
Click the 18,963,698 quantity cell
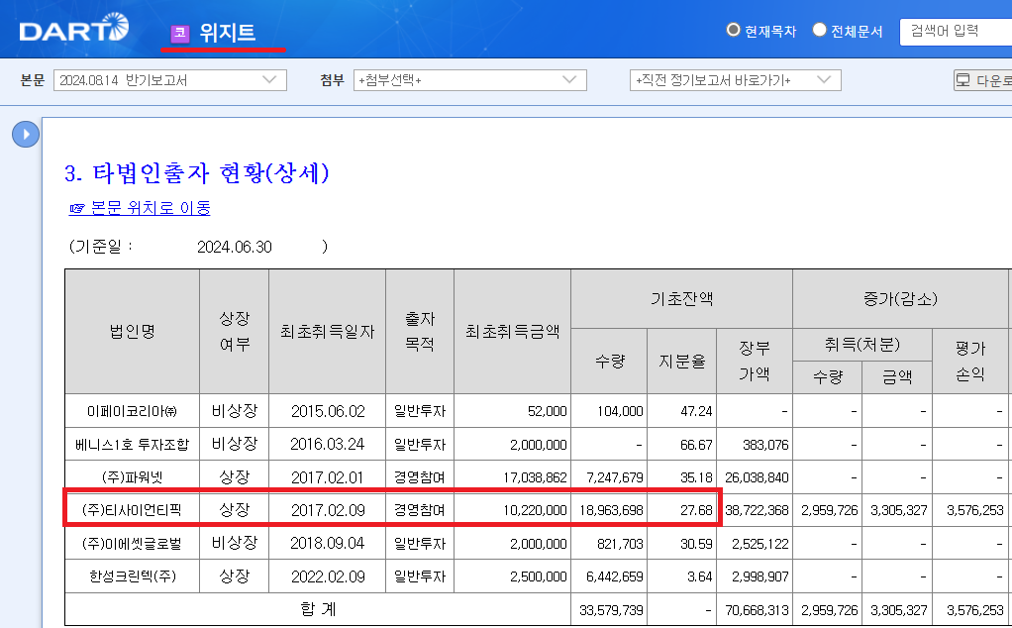click(611, 510)
